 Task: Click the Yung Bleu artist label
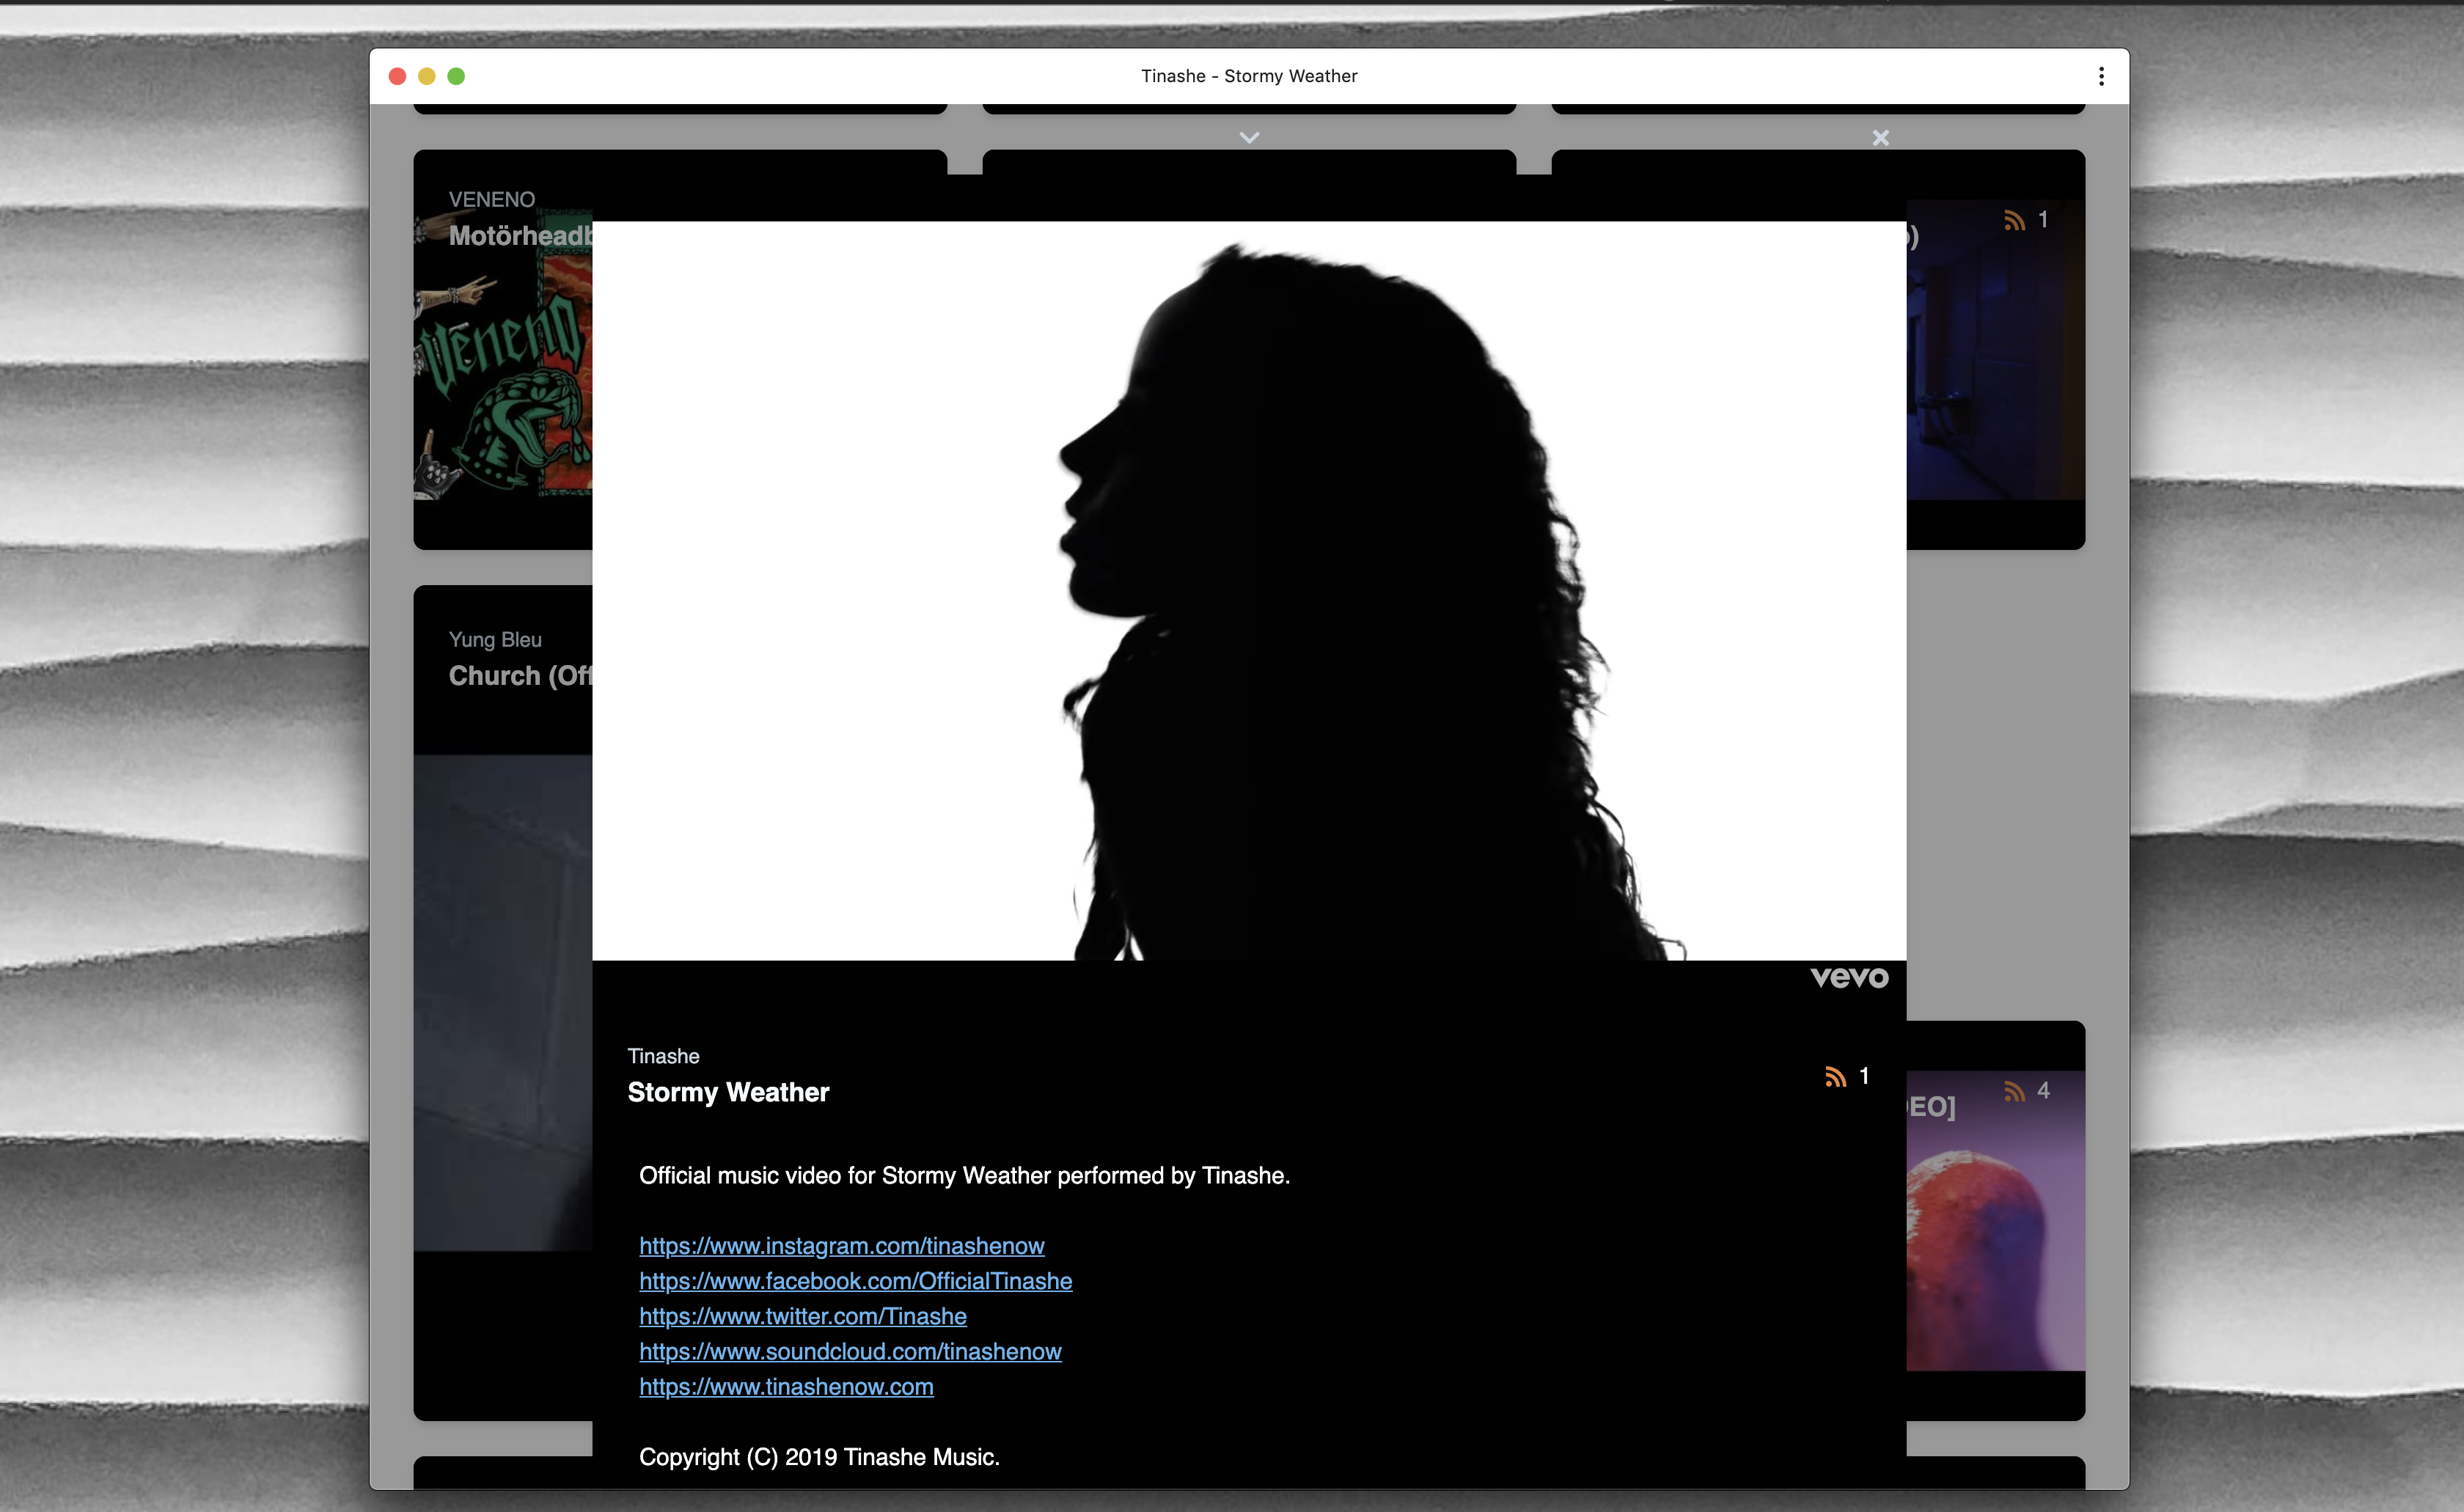point(495,640)
